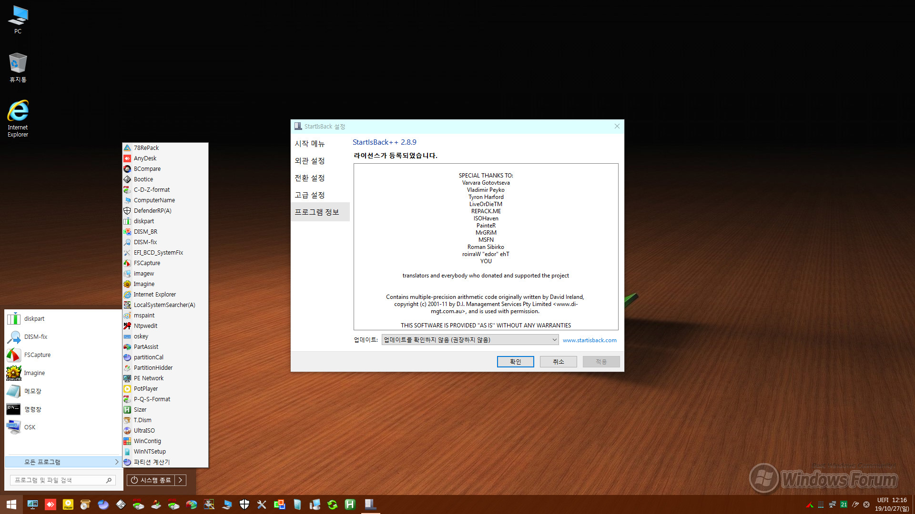Screen dimensions: 915x514
Task: Click the Sizer icon in programs list
Action: [x=127, y=410]
